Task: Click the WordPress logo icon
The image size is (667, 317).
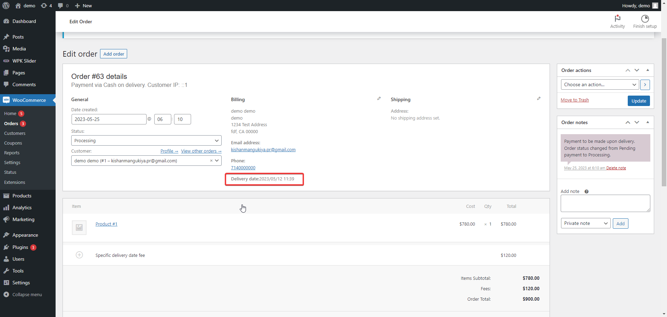Action: [x=6, y=6]
